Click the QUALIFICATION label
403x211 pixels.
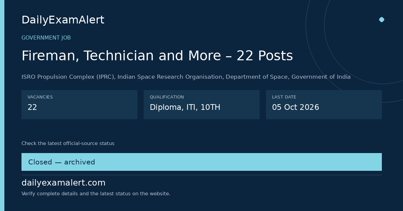click(167, 97)
